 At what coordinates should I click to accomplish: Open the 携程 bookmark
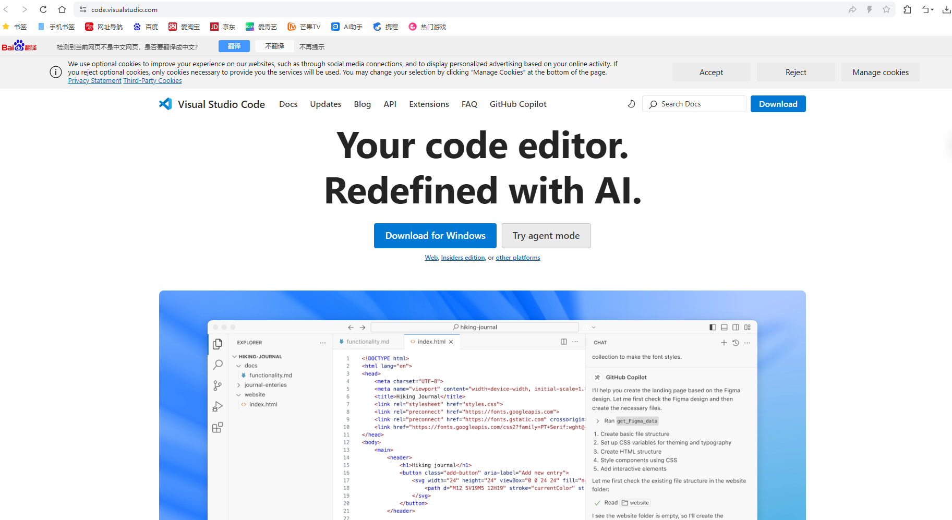click(385, 27)
